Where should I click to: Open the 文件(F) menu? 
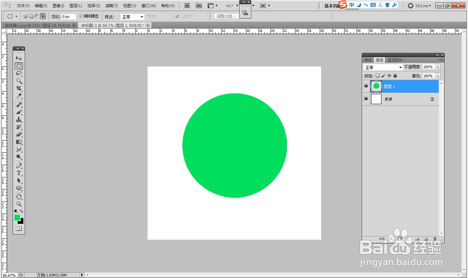pos(23,6)
